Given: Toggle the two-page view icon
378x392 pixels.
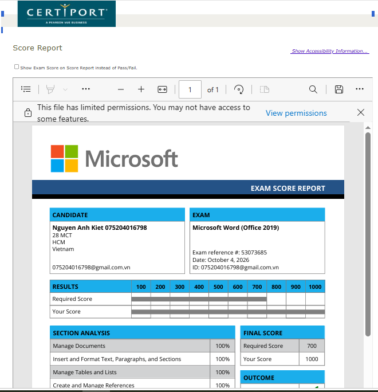Looking at the screenshot, I should [265, 89].
